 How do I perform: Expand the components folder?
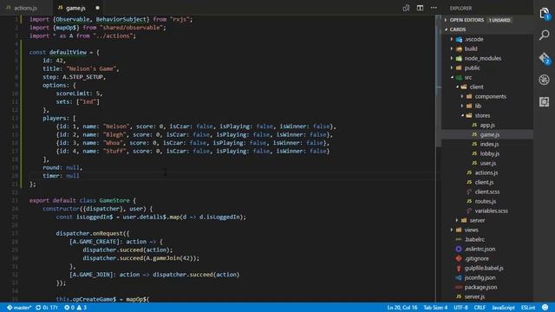click(490, 96)
